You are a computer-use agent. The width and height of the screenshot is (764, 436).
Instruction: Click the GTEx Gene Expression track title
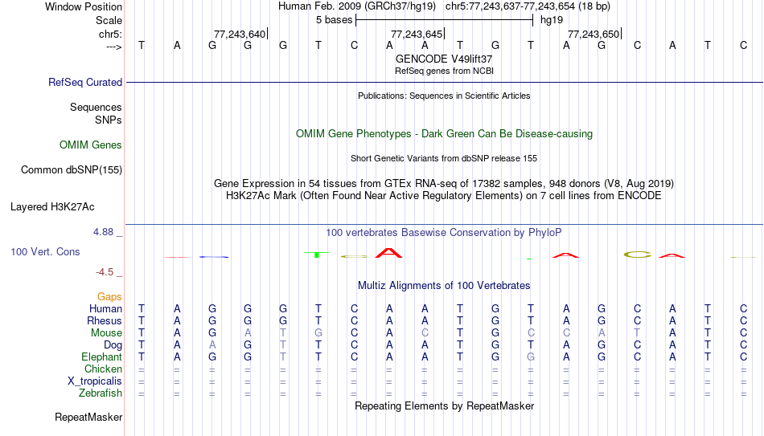click(444, 183)
